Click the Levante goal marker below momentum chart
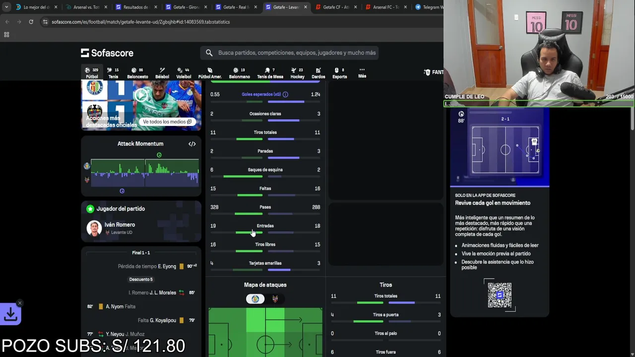The width and height of the screenshot is (635, 357). (x=122, y=191)
